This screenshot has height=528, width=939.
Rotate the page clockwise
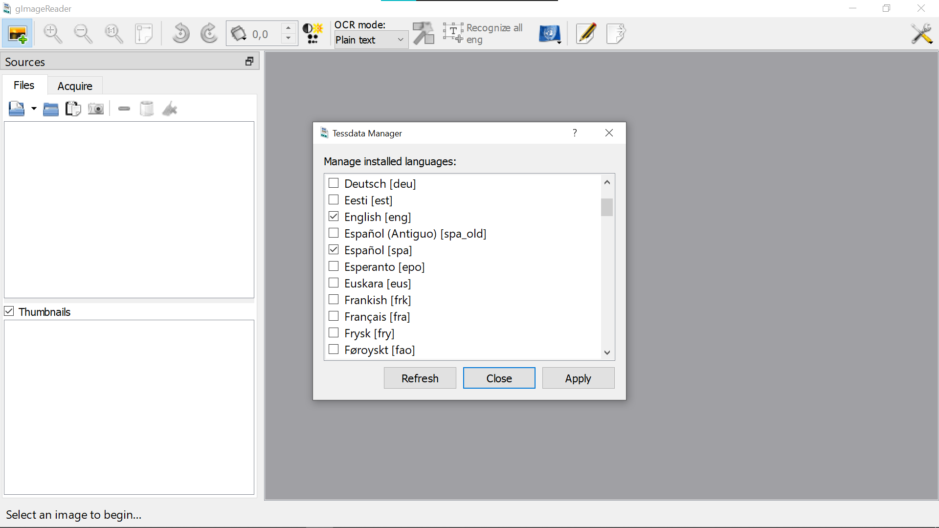pos(209,33)
